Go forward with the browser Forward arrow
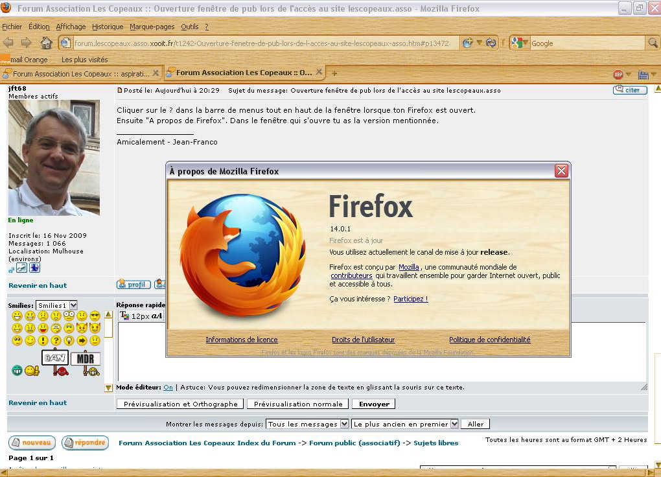 click(26, 43)
